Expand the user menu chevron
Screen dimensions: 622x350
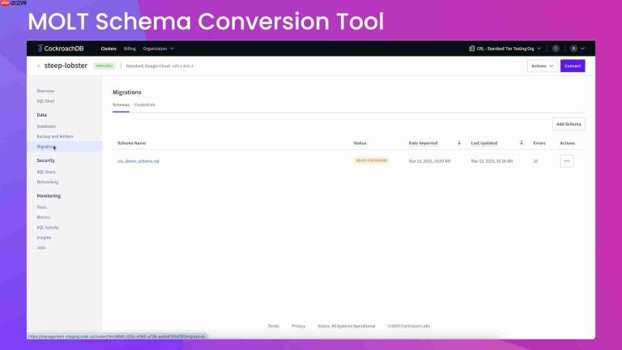click(583, 49)
